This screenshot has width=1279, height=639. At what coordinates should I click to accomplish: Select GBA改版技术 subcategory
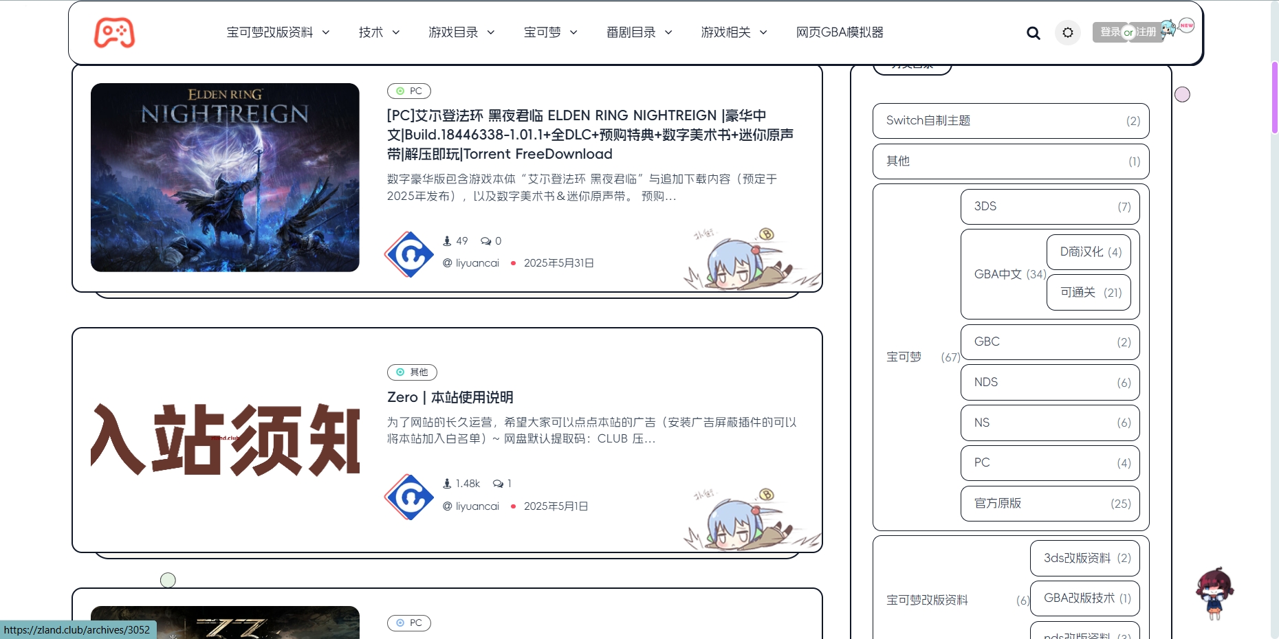1084,598
